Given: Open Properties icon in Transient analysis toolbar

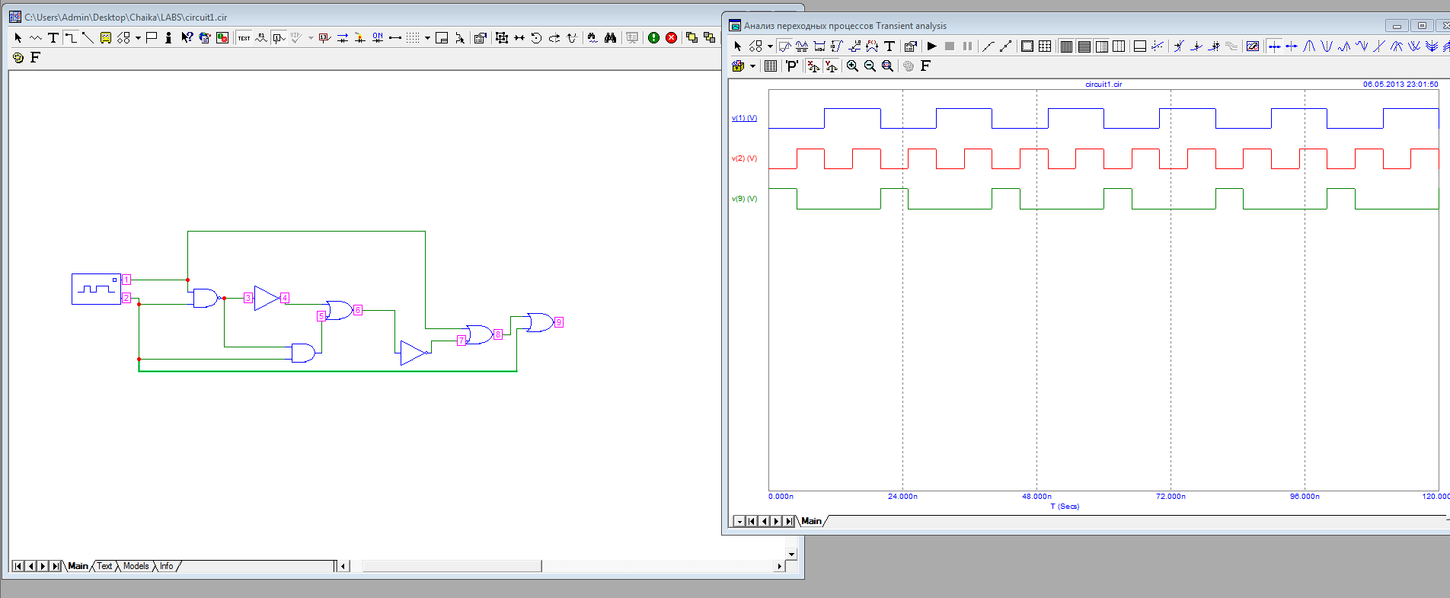Looking at the screenshot, I should click(x=911, y=46).
